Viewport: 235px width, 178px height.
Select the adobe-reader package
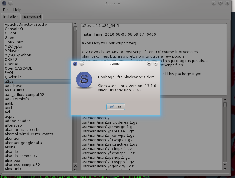click(x=38, y=121)
